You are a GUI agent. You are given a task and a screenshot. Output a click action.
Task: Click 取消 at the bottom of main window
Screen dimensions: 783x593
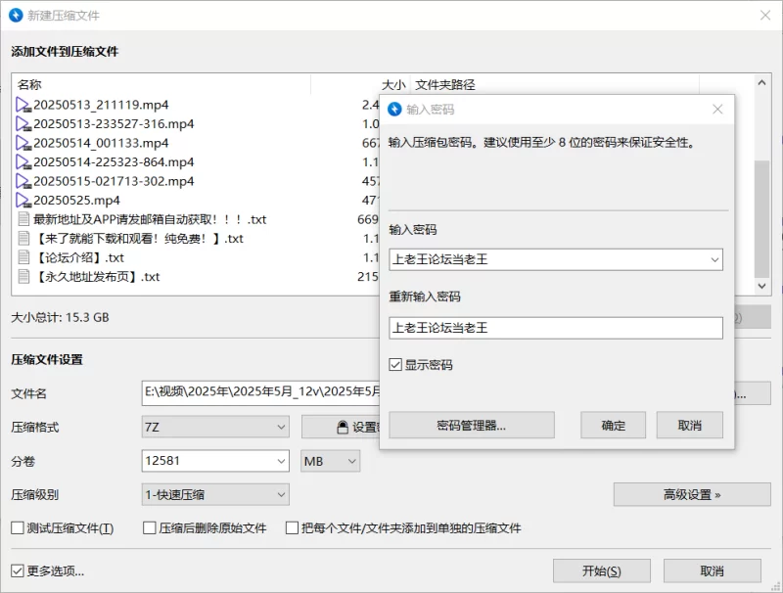click(x=713, y=571)
